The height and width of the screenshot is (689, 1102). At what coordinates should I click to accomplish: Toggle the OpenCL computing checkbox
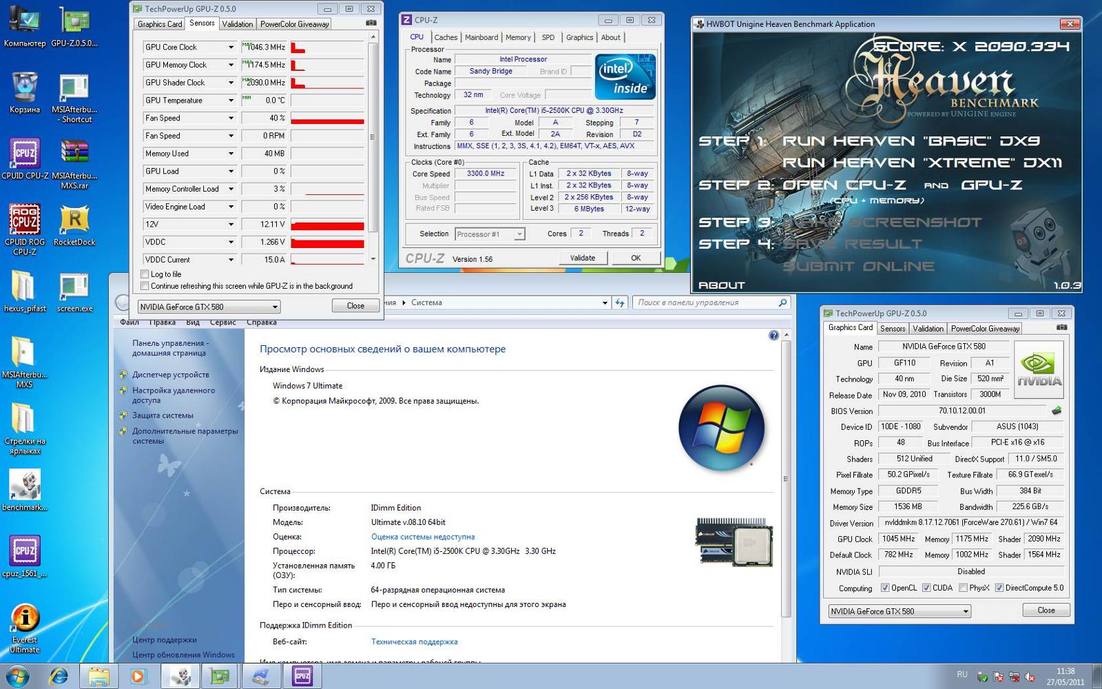(x=885, y=588)
